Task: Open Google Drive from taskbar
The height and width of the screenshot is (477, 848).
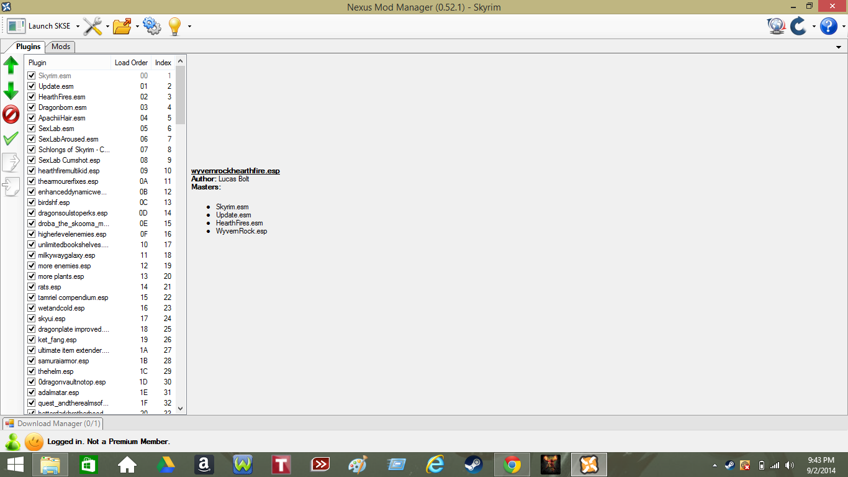Action: 166,465
